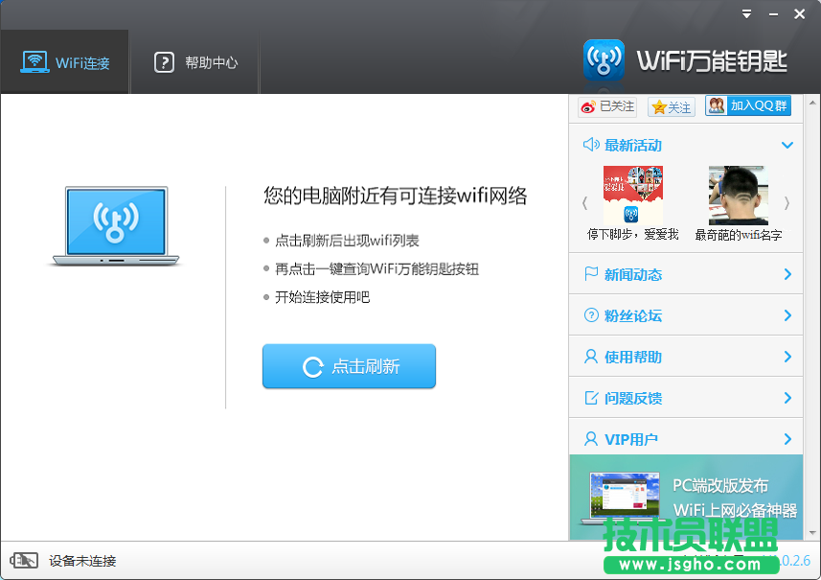
Task: Toggle the Weibo 已关注 follow state
Action: click(x=604, y=106)
